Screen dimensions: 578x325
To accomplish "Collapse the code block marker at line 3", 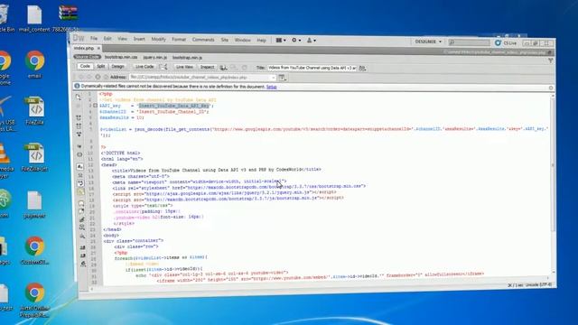I will pos(95,106).
